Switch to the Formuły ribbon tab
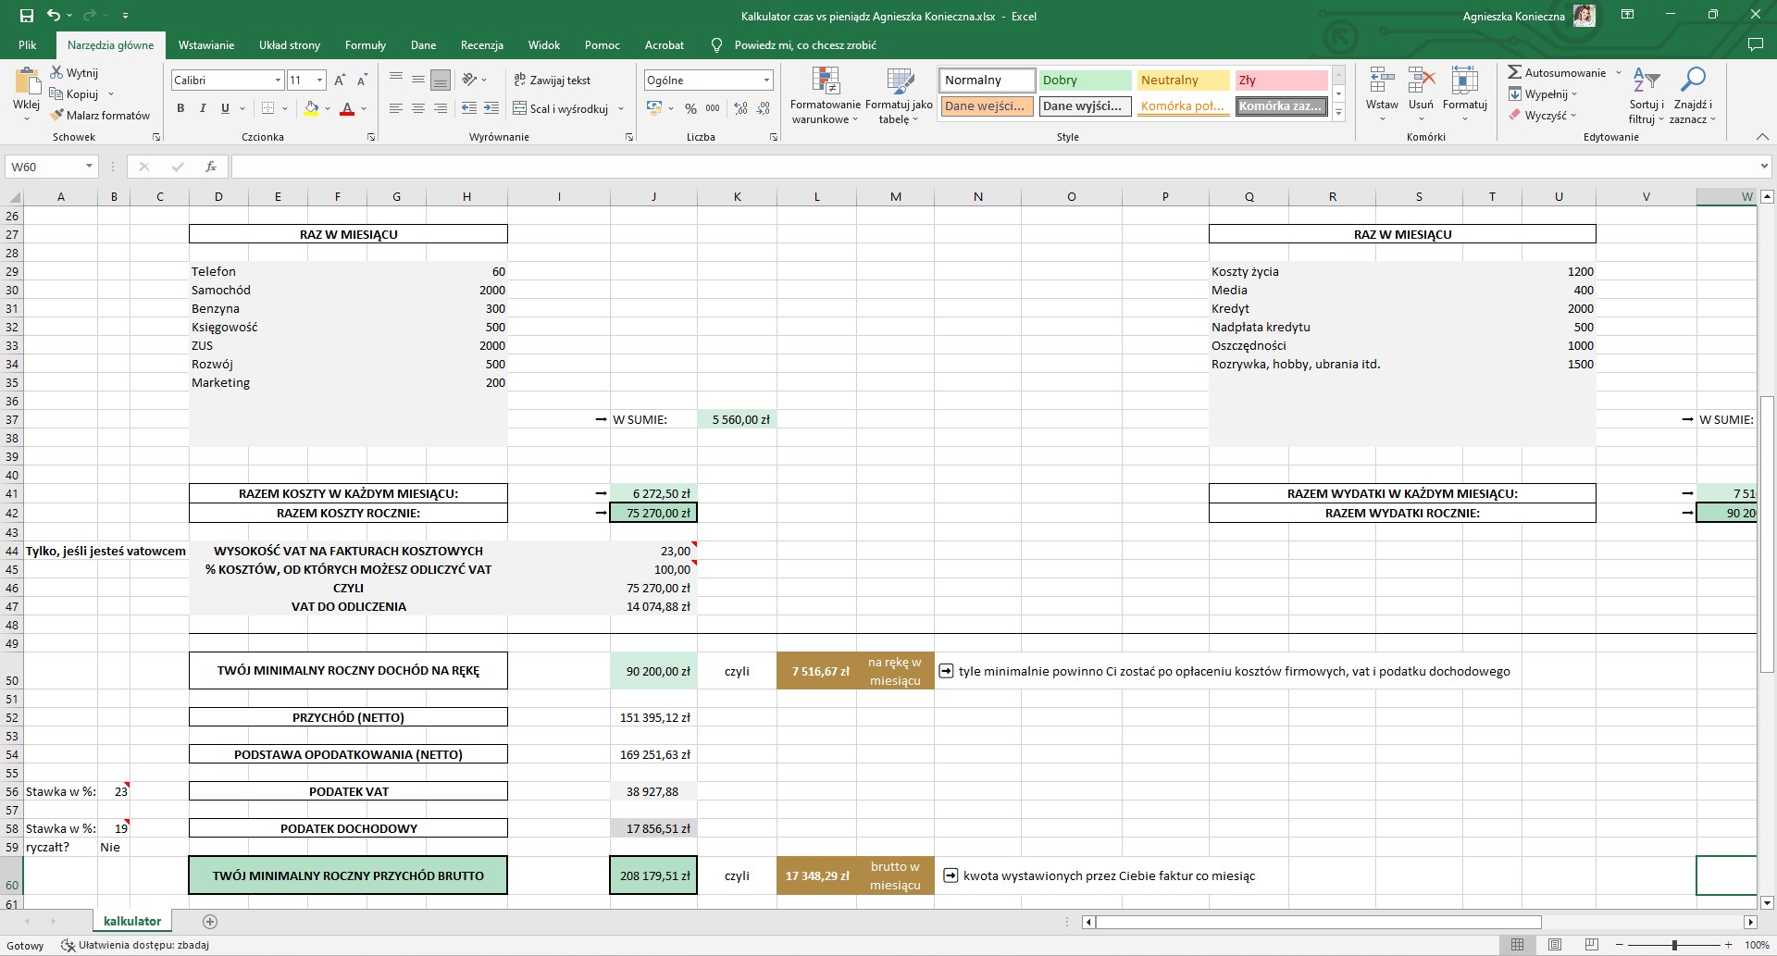The image size is (1777, 956). pos(365,44)
